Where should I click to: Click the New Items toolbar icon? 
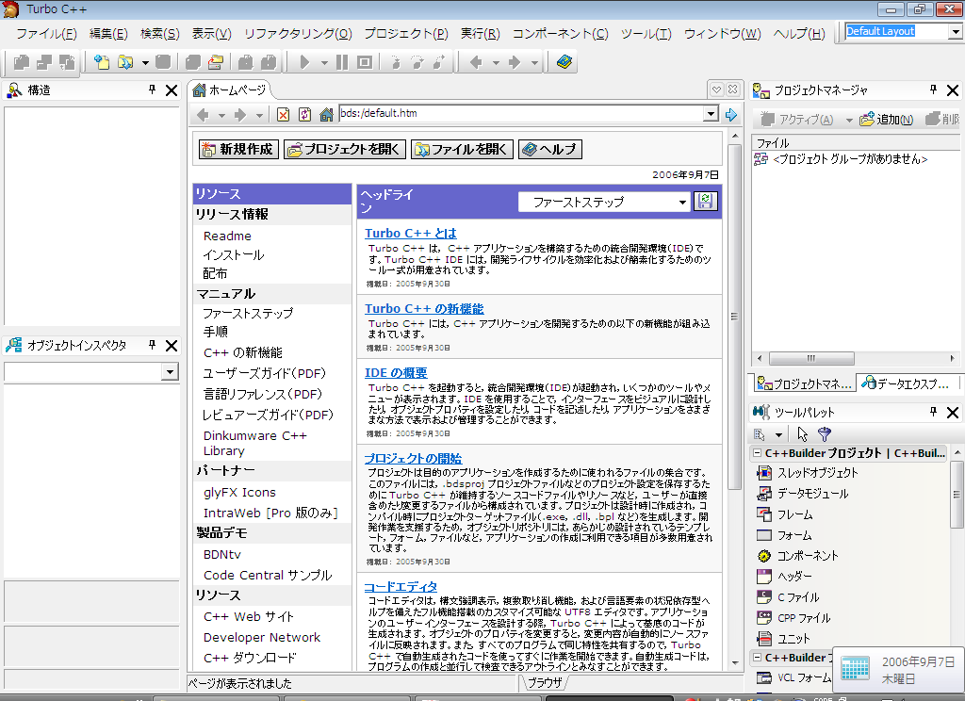click(102, 62)
